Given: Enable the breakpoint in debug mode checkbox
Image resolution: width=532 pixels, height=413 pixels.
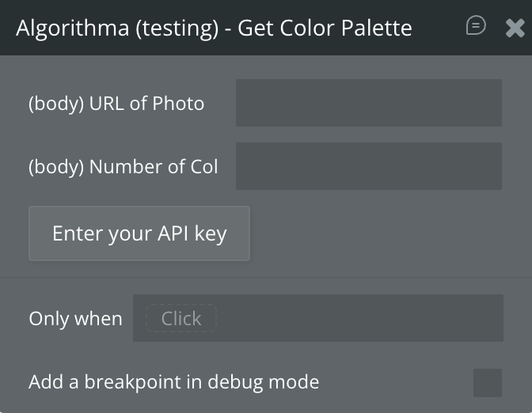Looking at the screenshot, I should [487, 382].
